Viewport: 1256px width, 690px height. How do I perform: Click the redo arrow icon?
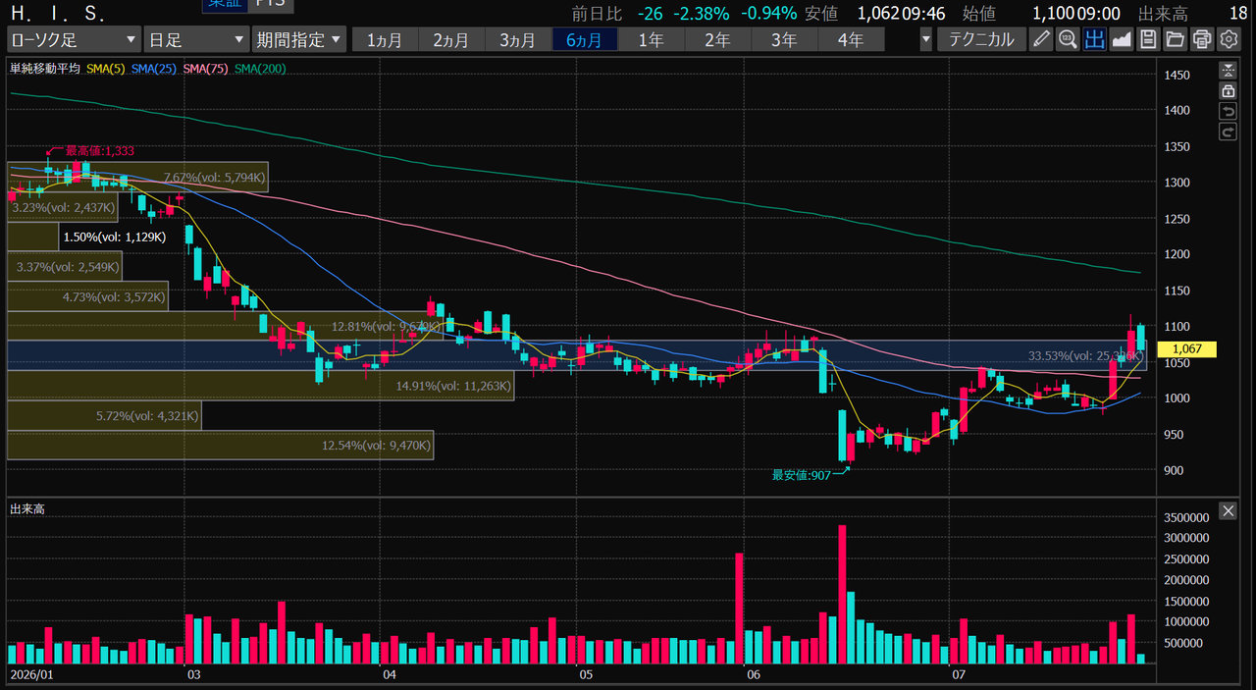click(x=1228, y=132)
